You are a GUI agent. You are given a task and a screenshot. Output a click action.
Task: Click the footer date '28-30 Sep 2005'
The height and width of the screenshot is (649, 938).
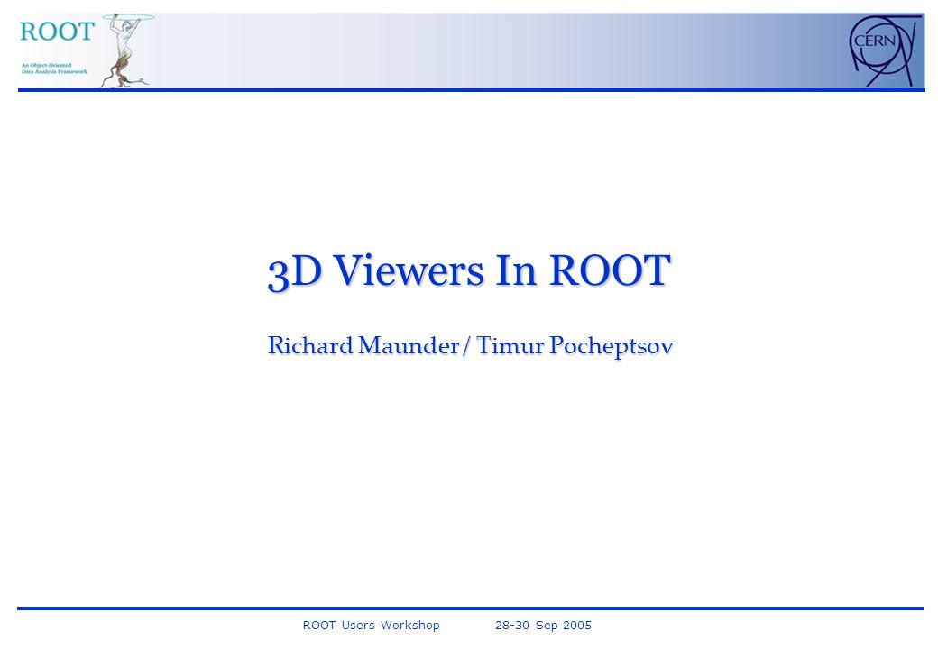coord(543,625)
